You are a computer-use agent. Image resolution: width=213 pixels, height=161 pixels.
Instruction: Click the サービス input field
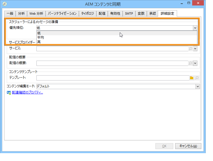[112, 49]
